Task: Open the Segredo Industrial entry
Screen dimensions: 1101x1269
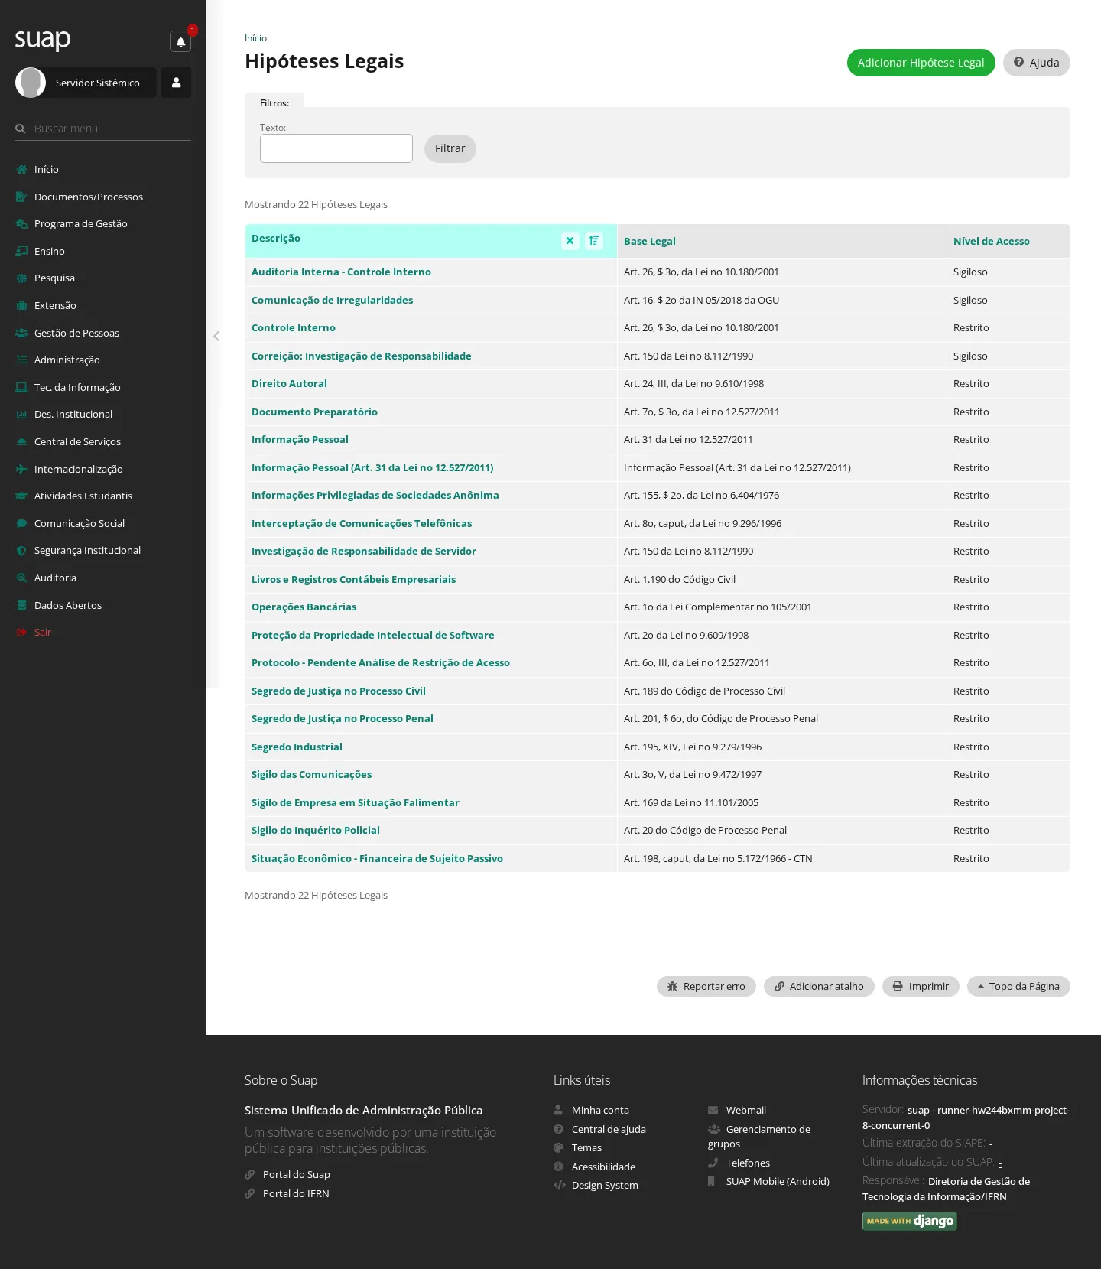Action: tap(297, 747)
